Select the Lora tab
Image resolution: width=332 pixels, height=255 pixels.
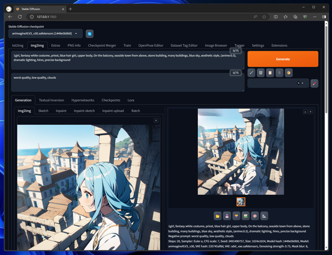click(x=131, y=100)
